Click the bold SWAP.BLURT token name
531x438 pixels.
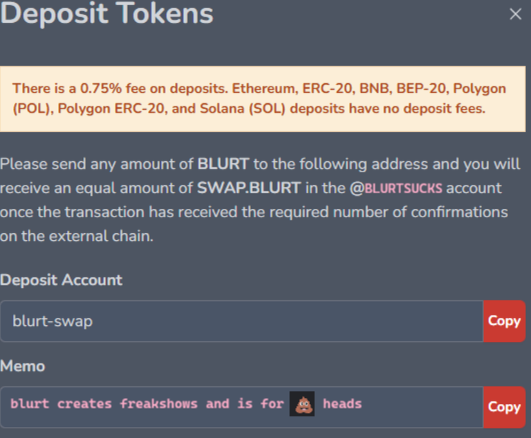point(248,188)
